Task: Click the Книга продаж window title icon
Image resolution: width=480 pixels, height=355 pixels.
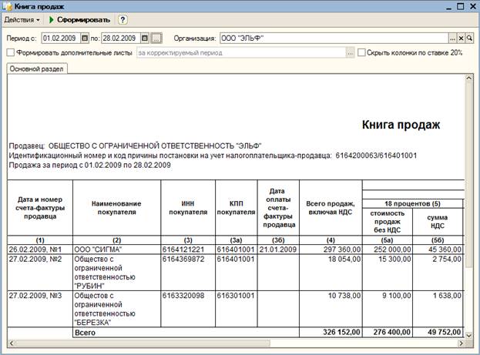Action: click(x=7, y=5)
